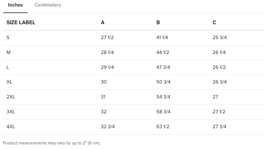Click the column C header
Image resolution: width=267 pixels, height=149 pixels.
click(214, 23)
